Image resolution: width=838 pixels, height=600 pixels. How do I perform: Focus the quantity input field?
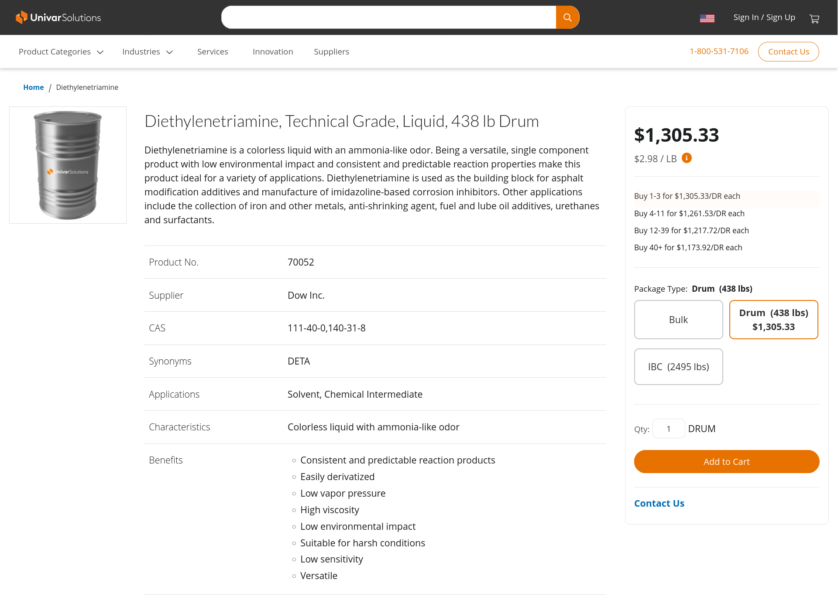pos(668,429)
